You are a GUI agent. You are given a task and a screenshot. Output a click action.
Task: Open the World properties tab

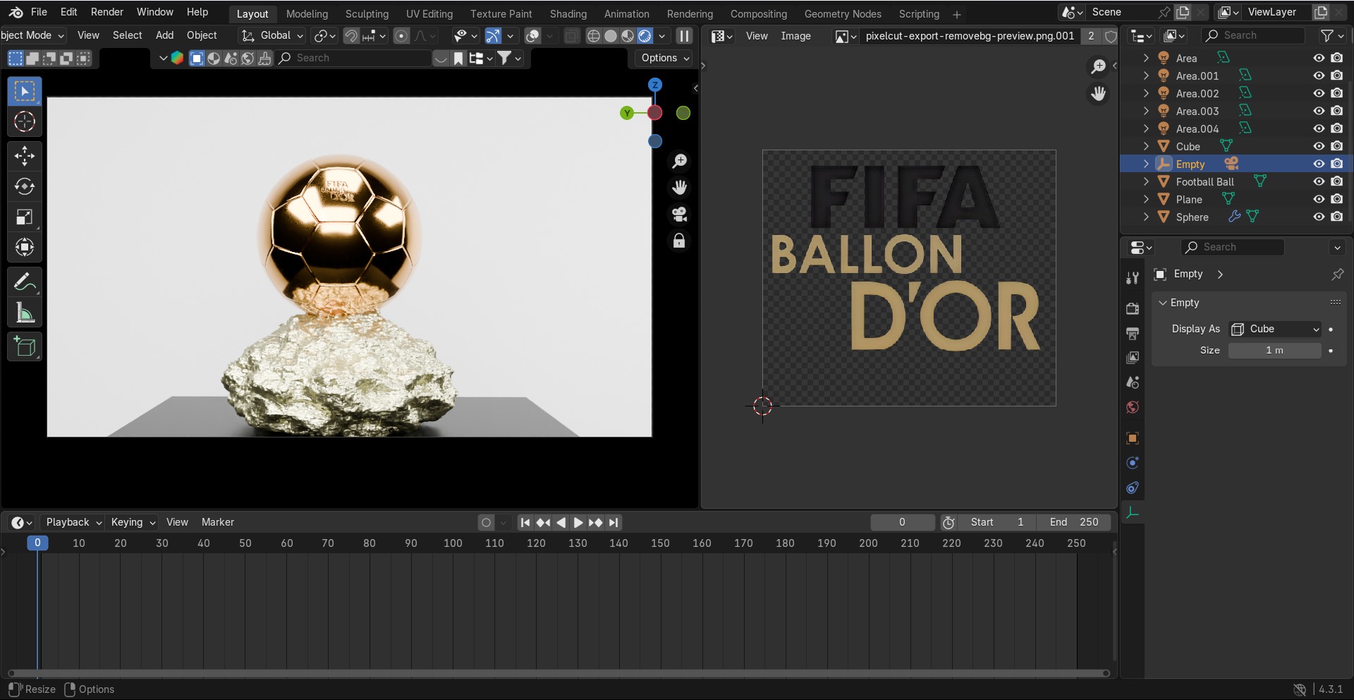point(1133,407)
